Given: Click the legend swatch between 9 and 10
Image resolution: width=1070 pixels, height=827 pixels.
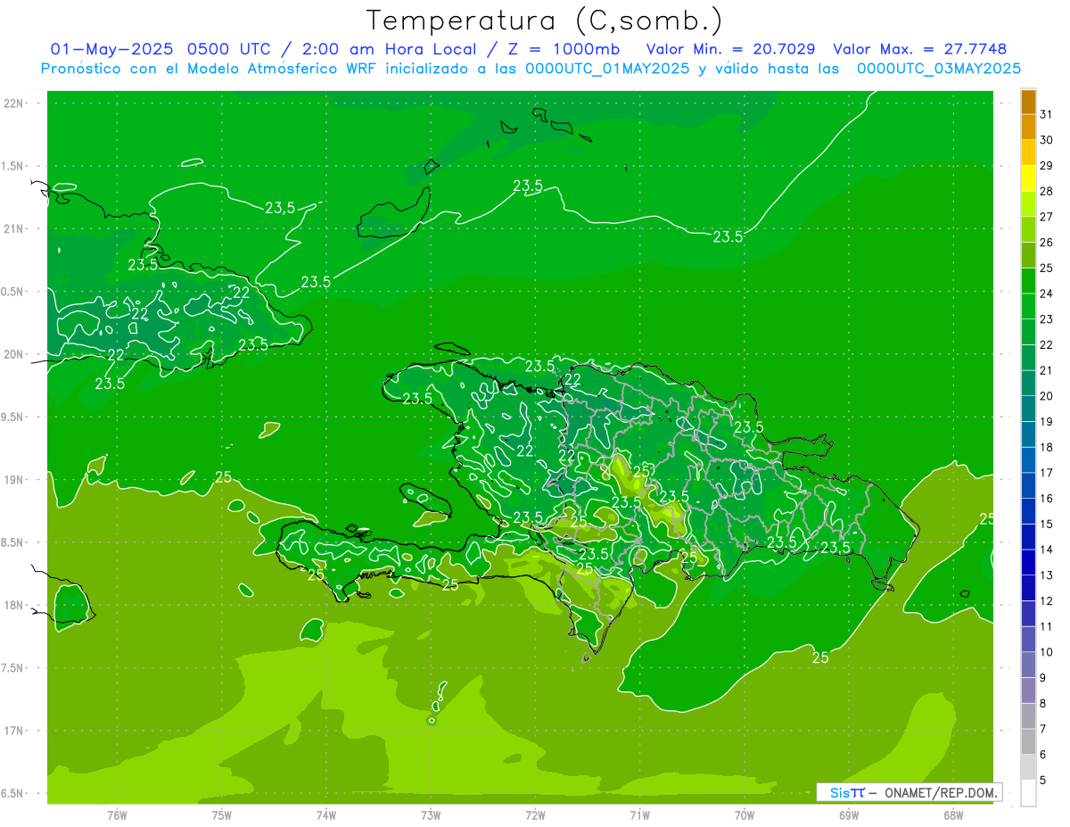Looking at the screenshot, I should tap(1028, 665).
